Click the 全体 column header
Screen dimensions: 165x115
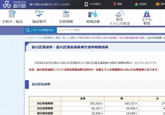83,99
